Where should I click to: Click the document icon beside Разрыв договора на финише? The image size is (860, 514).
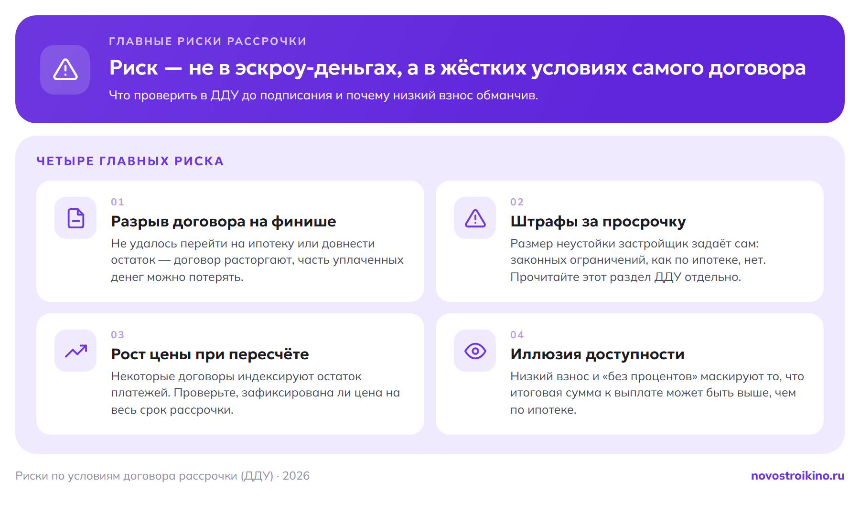coord(75,218)
